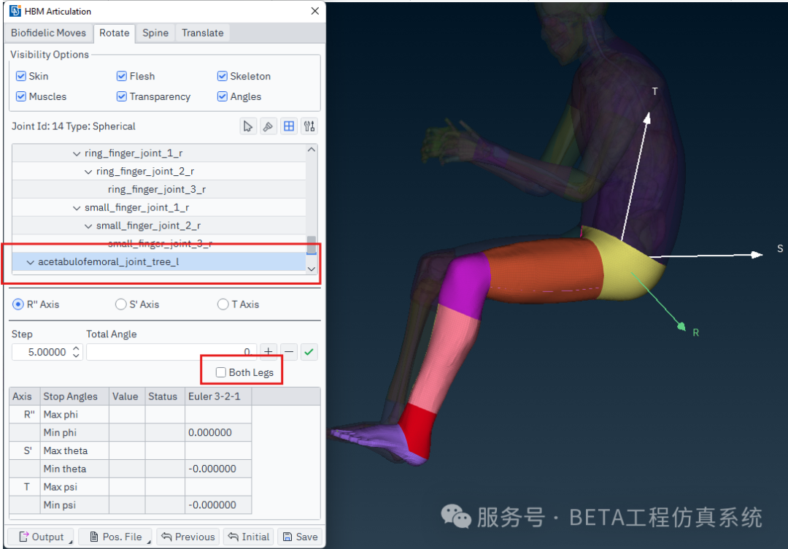Click the Min theta table cell
The width and height of the screenshot is (788, 549).
(x=75, y=469)
